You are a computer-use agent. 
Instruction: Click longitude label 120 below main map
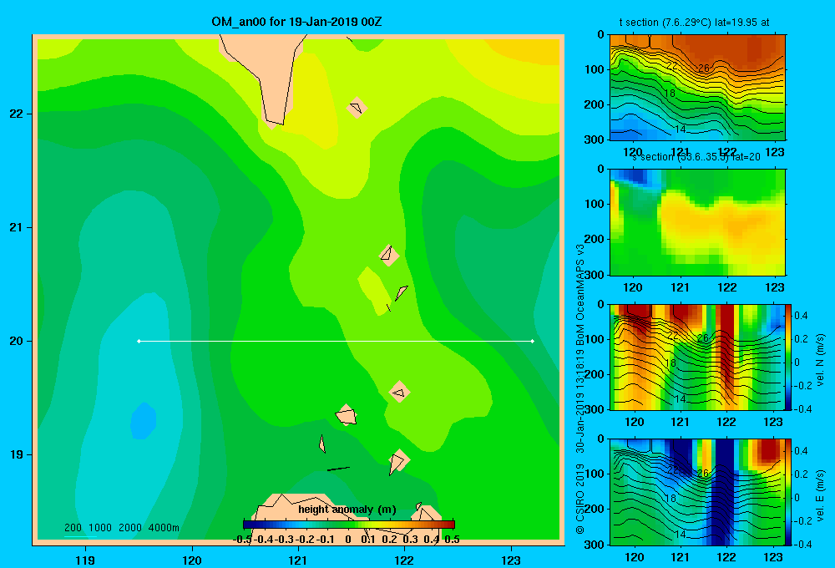(192, 560)
